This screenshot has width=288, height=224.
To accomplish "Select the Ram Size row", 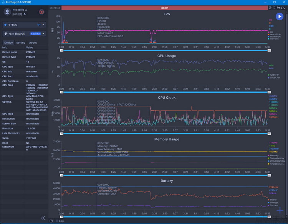I will click(24, 128).
